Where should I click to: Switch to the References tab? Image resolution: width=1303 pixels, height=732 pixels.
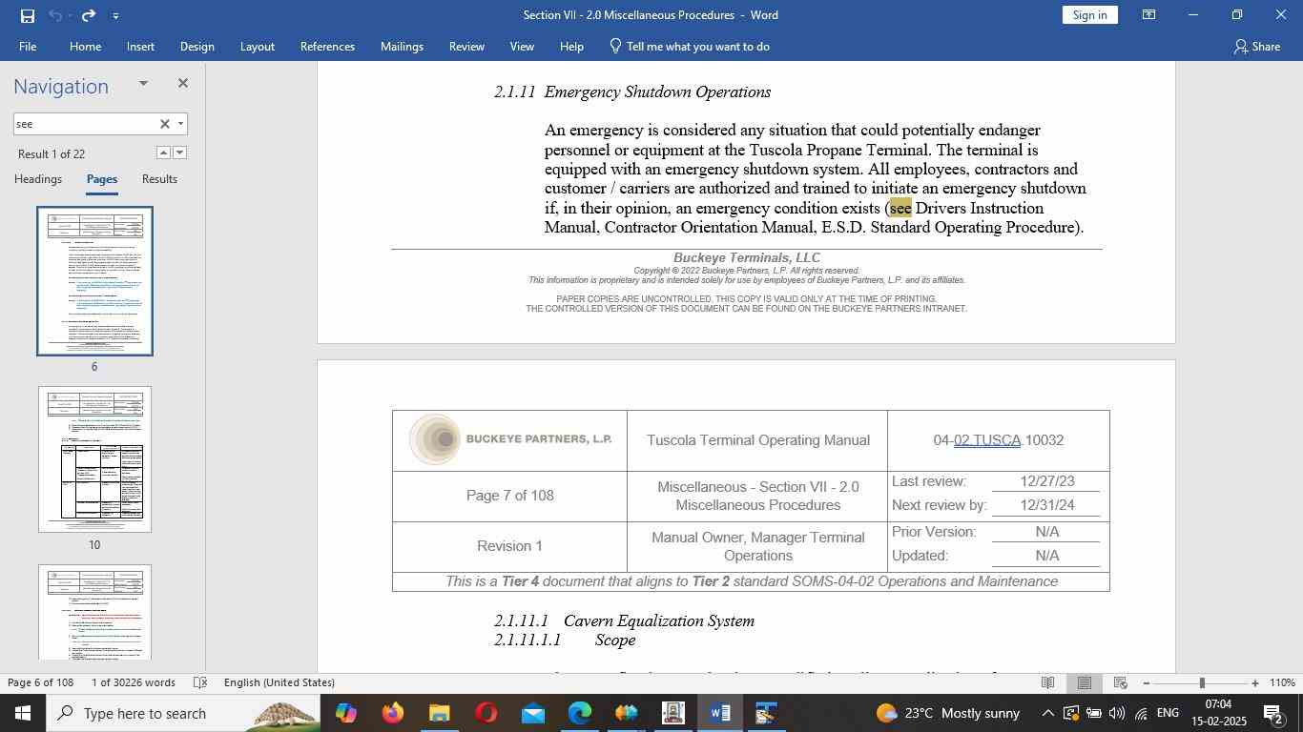[x=327, y=46]
